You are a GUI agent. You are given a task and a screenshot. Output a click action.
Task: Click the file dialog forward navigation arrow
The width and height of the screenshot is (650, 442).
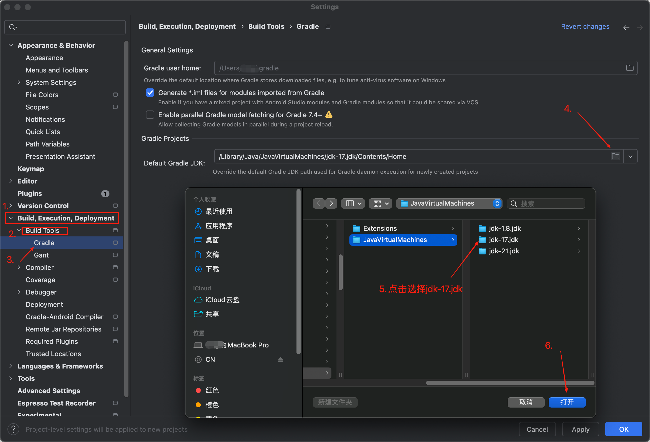coord(331,203)
